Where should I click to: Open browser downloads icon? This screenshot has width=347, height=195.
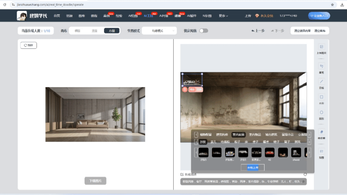(x=342, y=4)
